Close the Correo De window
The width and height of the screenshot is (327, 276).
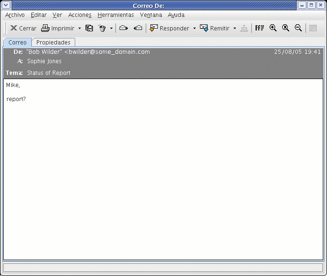tap(320, 5)
